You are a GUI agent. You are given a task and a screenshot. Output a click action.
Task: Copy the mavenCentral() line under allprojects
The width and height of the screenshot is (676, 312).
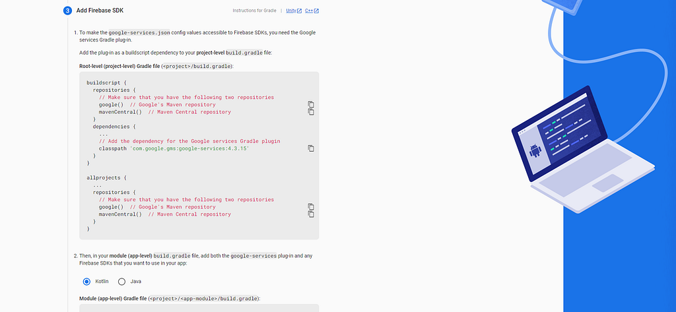(311, 214)
